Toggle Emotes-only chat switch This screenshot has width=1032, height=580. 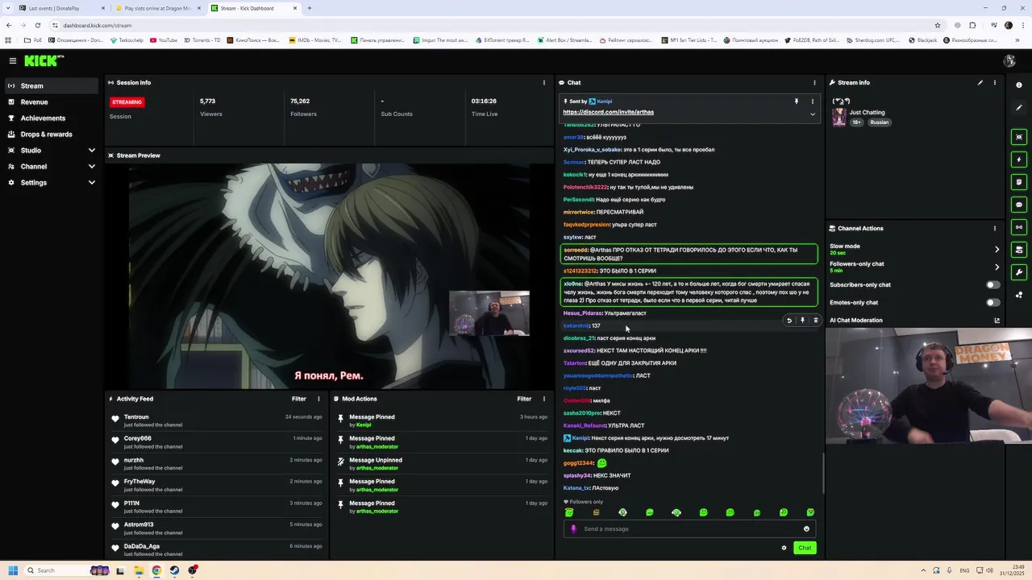(x=992, y=302)
